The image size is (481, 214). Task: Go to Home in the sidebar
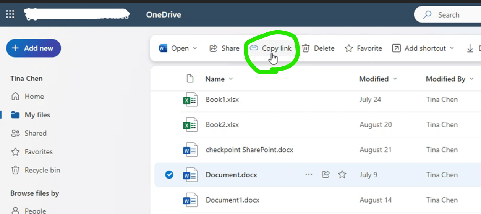(x=28, y=97)
